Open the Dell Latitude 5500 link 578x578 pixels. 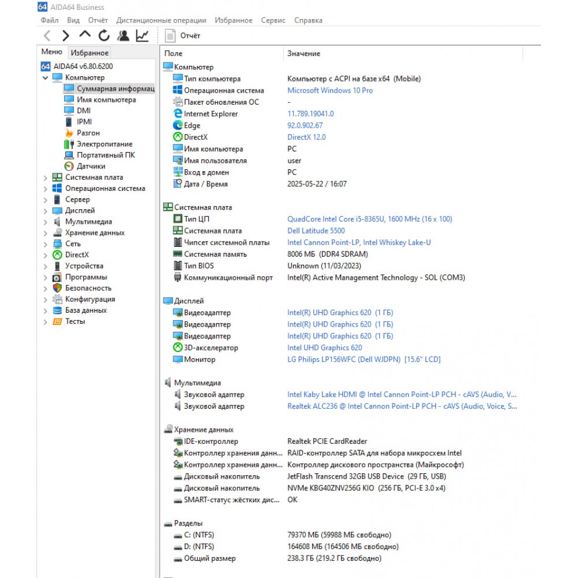(316, 231)
